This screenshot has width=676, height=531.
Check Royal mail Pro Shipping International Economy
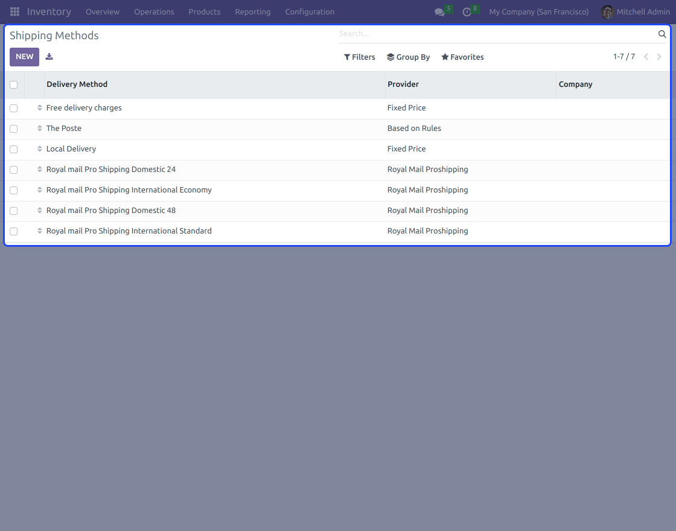tap(14, 190)
